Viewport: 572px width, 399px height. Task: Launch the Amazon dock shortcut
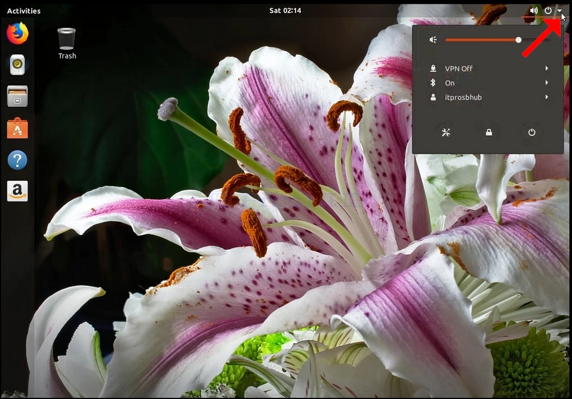(17, 191)
